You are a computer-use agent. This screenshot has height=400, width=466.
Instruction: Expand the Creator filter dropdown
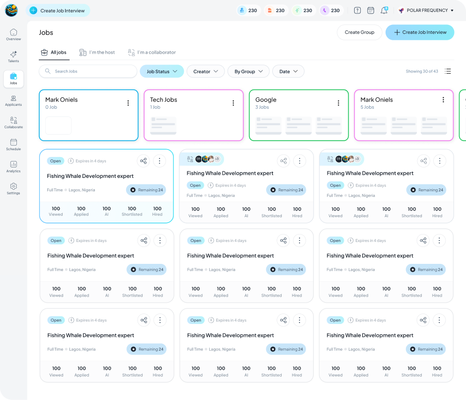(x=206, y=72)
